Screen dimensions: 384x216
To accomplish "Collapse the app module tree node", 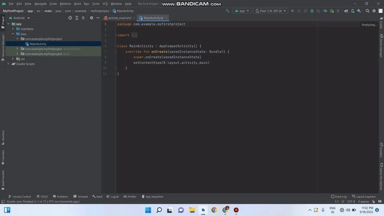I will [8, 24].
